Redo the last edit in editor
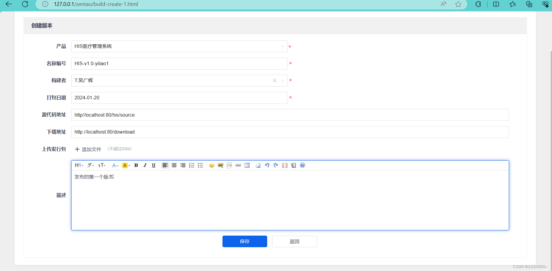 point(276,165)
